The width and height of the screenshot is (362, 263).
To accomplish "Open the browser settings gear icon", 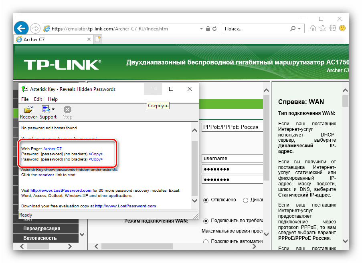I will pos(332,28).
